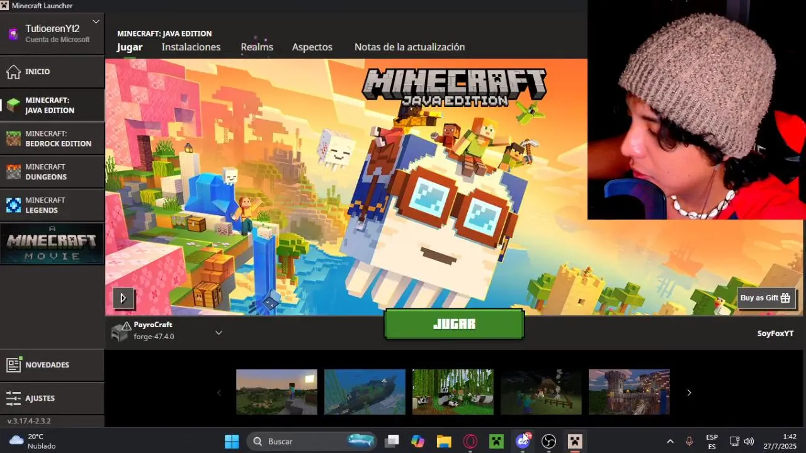Open Discord with notification badge
The image size is (806, 453).
point(523,441)
